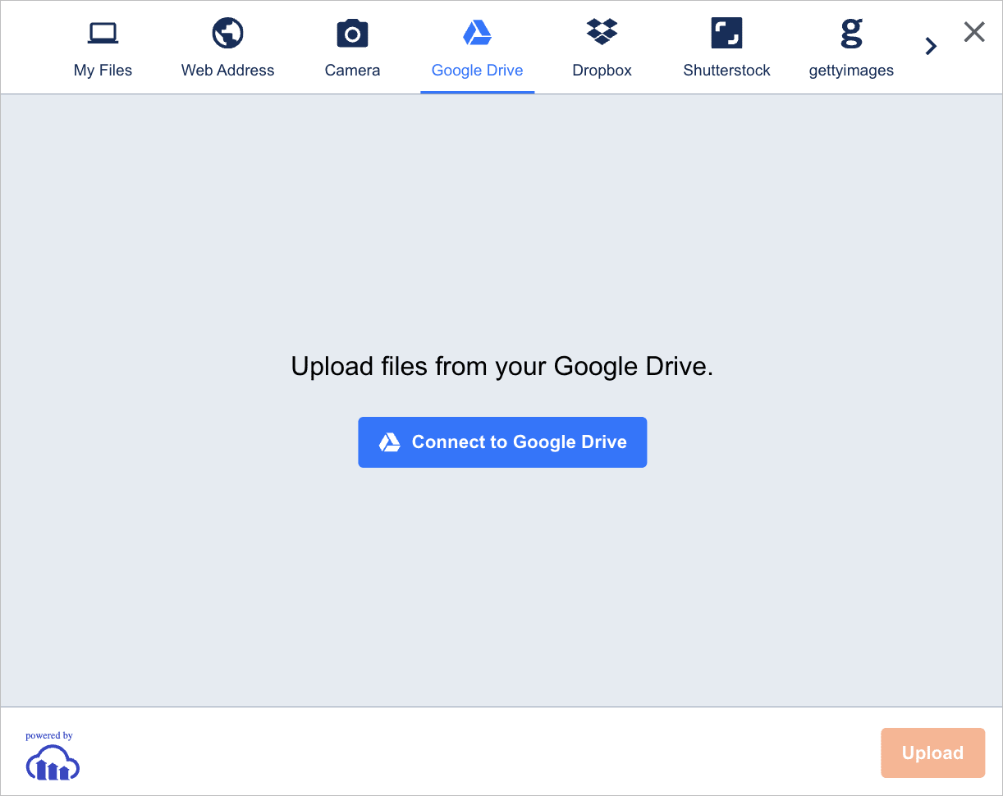This screenshot has height=796, width=1003.
Task: Click the My Files laptop icon
Action: coord(103,34)
